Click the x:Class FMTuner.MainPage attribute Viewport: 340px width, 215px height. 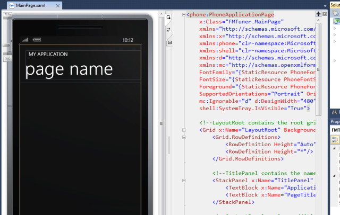[241, 22]
